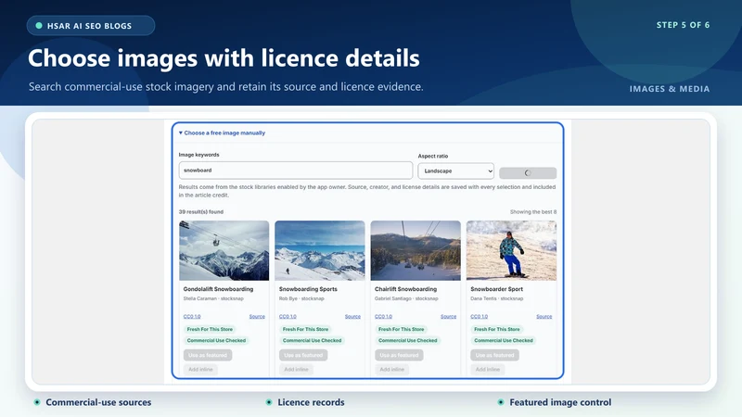Click the loading search button beside Aspect ratio
Viewport: 742px width, 417px height.
[528, 173]
